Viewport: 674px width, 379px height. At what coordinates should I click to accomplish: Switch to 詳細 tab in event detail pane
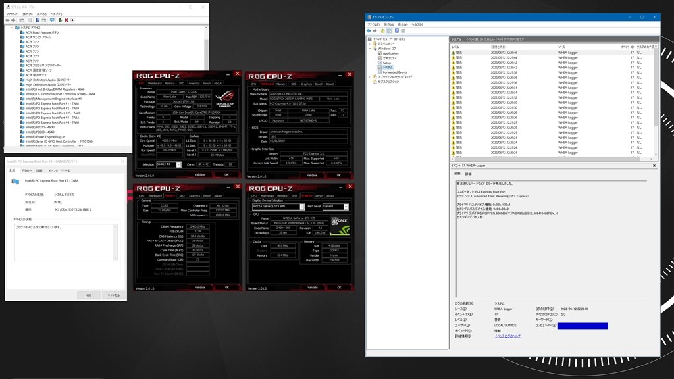pos(468,174)
